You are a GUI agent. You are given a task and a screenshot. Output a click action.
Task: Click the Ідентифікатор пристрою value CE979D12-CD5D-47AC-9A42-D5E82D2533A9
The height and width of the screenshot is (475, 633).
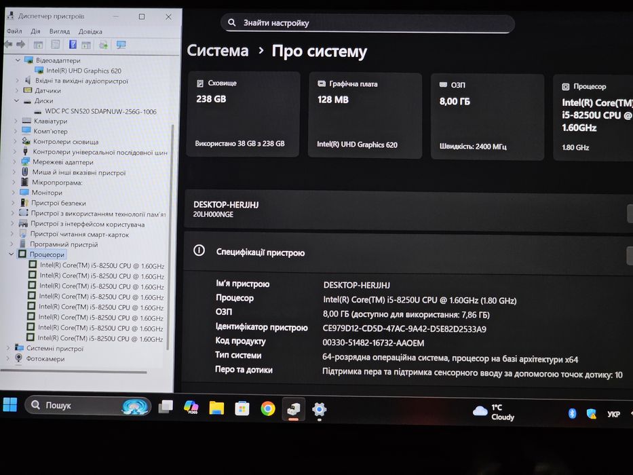(404, 329)
